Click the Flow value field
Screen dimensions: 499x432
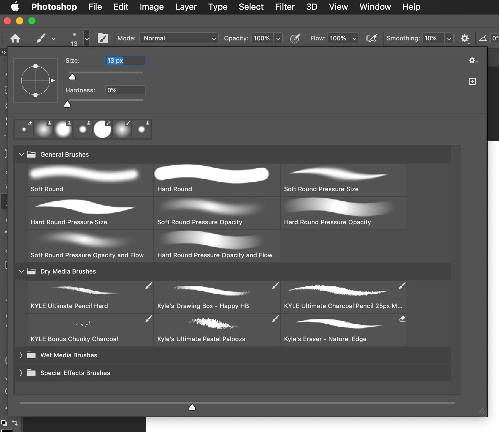[339, 38]
